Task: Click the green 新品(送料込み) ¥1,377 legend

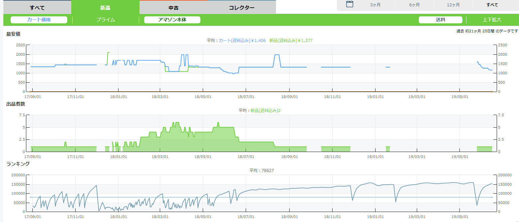Action: point(291,40)
